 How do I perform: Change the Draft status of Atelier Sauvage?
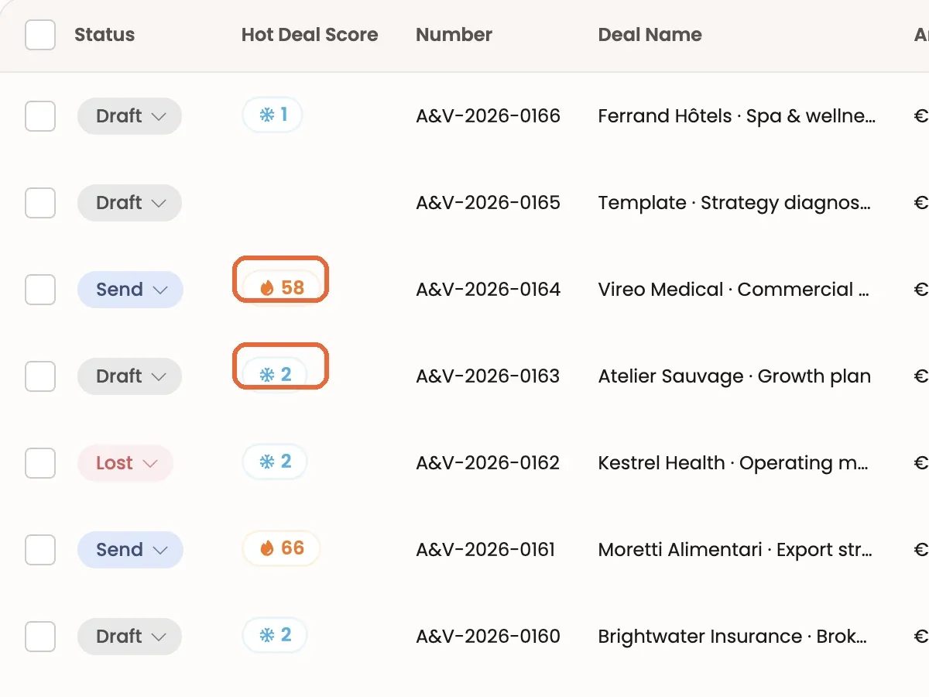pyautogui.click(x=129, y=376)
